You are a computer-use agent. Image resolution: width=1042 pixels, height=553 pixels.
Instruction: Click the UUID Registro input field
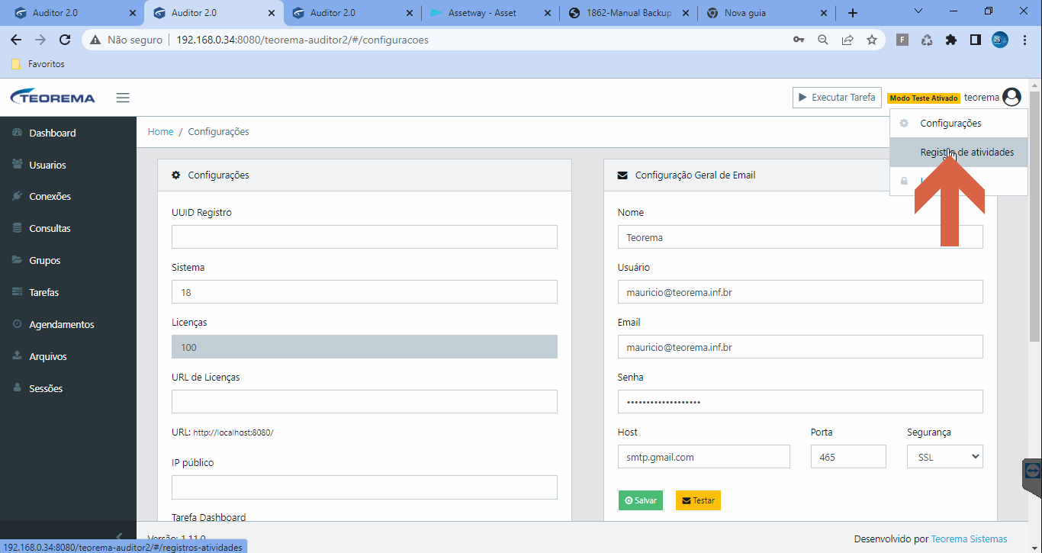coord(365,236)
